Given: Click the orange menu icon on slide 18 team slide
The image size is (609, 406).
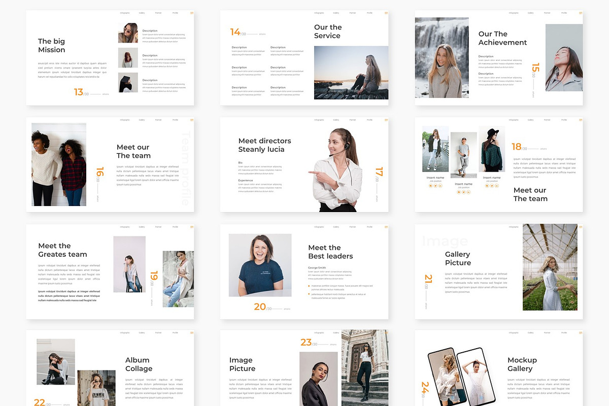Looking at the screenshot, I should 581,120.
